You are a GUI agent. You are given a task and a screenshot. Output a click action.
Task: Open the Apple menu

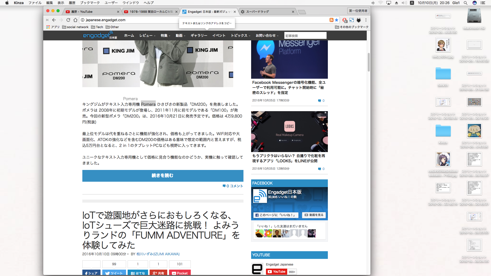pos(7,3)
